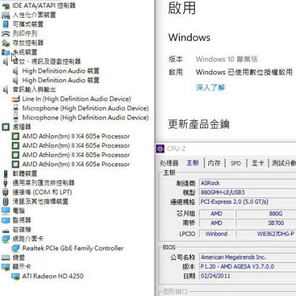This screenshot has height=296, width=296.
Task: Select the 滑鼠及其他指標裝置 row
Action: pos(40,201)
